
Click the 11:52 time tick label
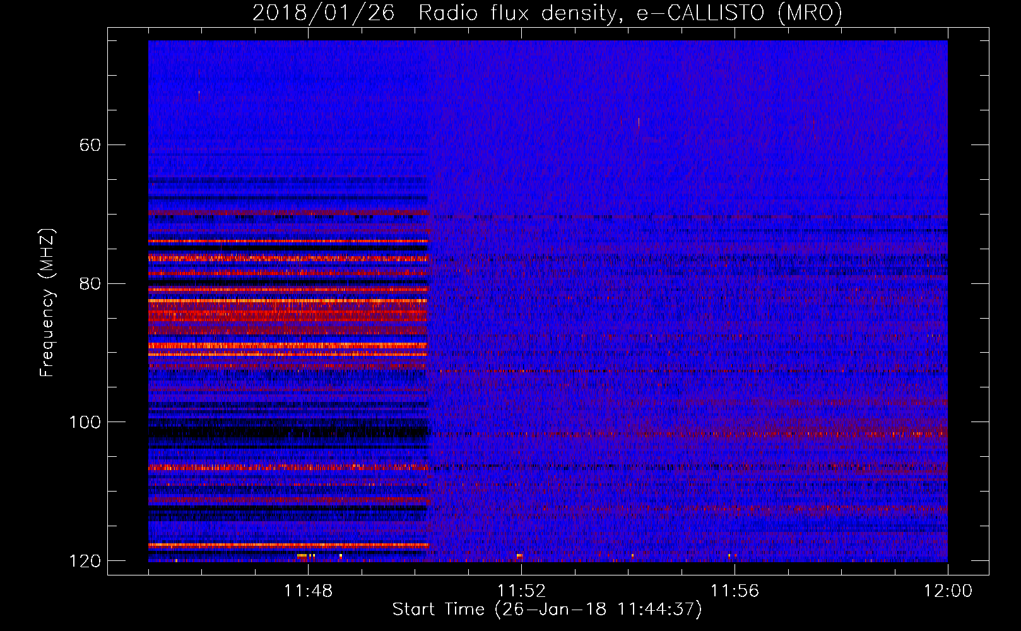click(x=521, y=591)
